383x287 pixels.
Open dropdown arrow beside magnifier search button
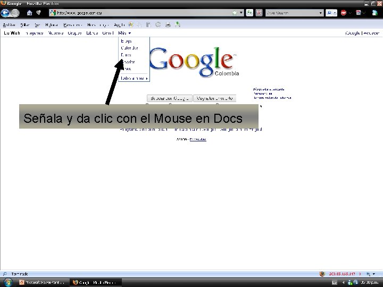click(x=335, y=13)
